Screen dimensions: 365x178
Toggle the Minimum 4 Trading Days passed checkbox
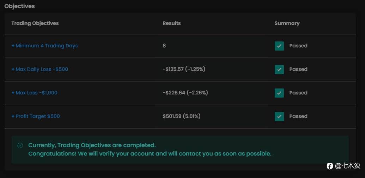click(x=279, y=46)
